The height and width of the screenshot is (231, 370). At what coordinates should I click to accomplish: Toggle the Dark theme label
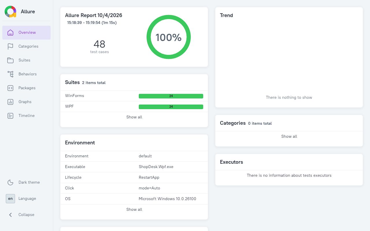coord(29,182)
